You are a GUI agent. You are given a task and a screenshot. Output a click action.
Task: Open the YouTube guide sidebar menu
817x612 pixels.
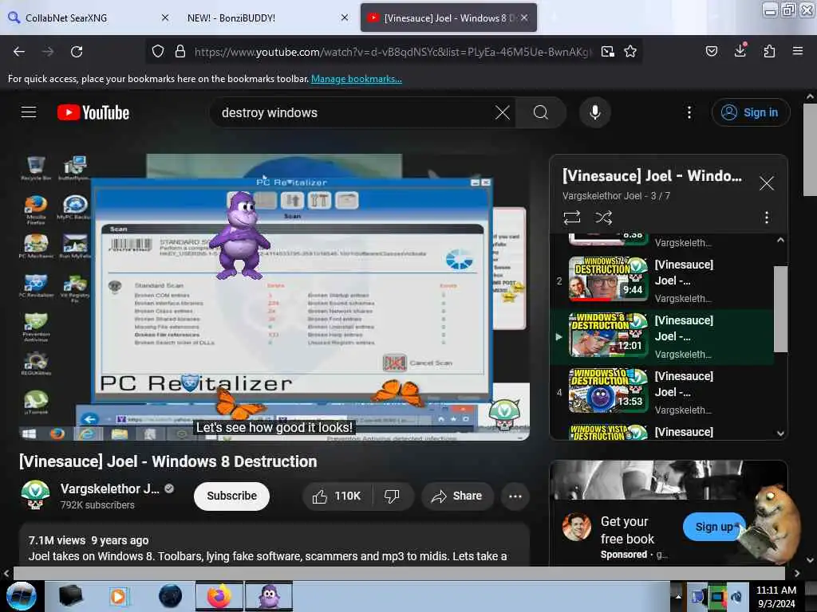coord(29,112)
